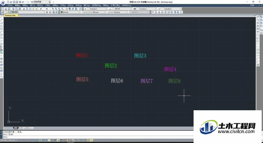Click the calculator icon in the standard toolbar

[76, 9]
